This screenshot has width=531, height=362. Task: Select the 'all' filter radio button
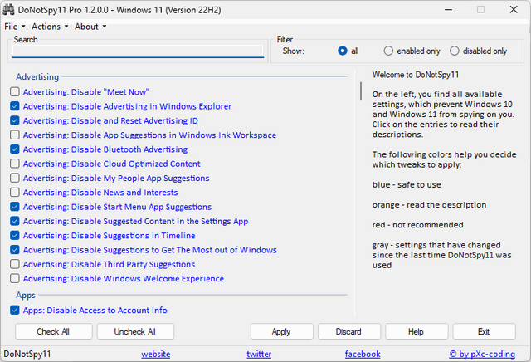coord(343,51)
